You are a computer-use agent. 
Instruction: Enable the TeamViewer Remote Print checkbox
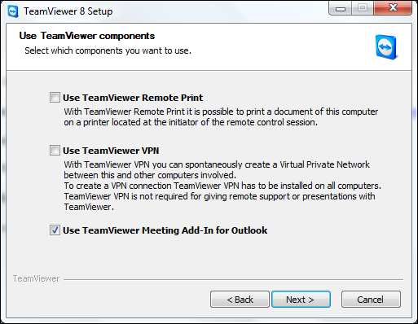pos(55,98)
